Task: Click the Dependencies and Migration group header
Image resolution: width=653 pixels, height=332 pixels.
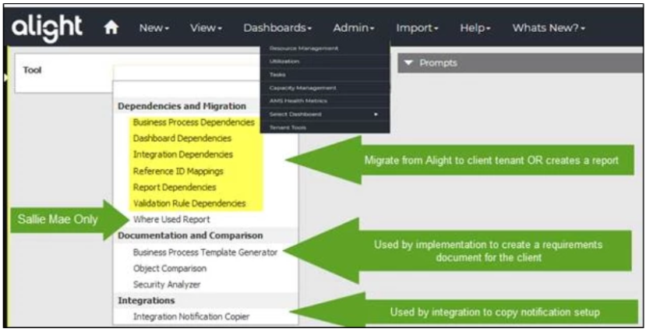Action: click(182, 106)
